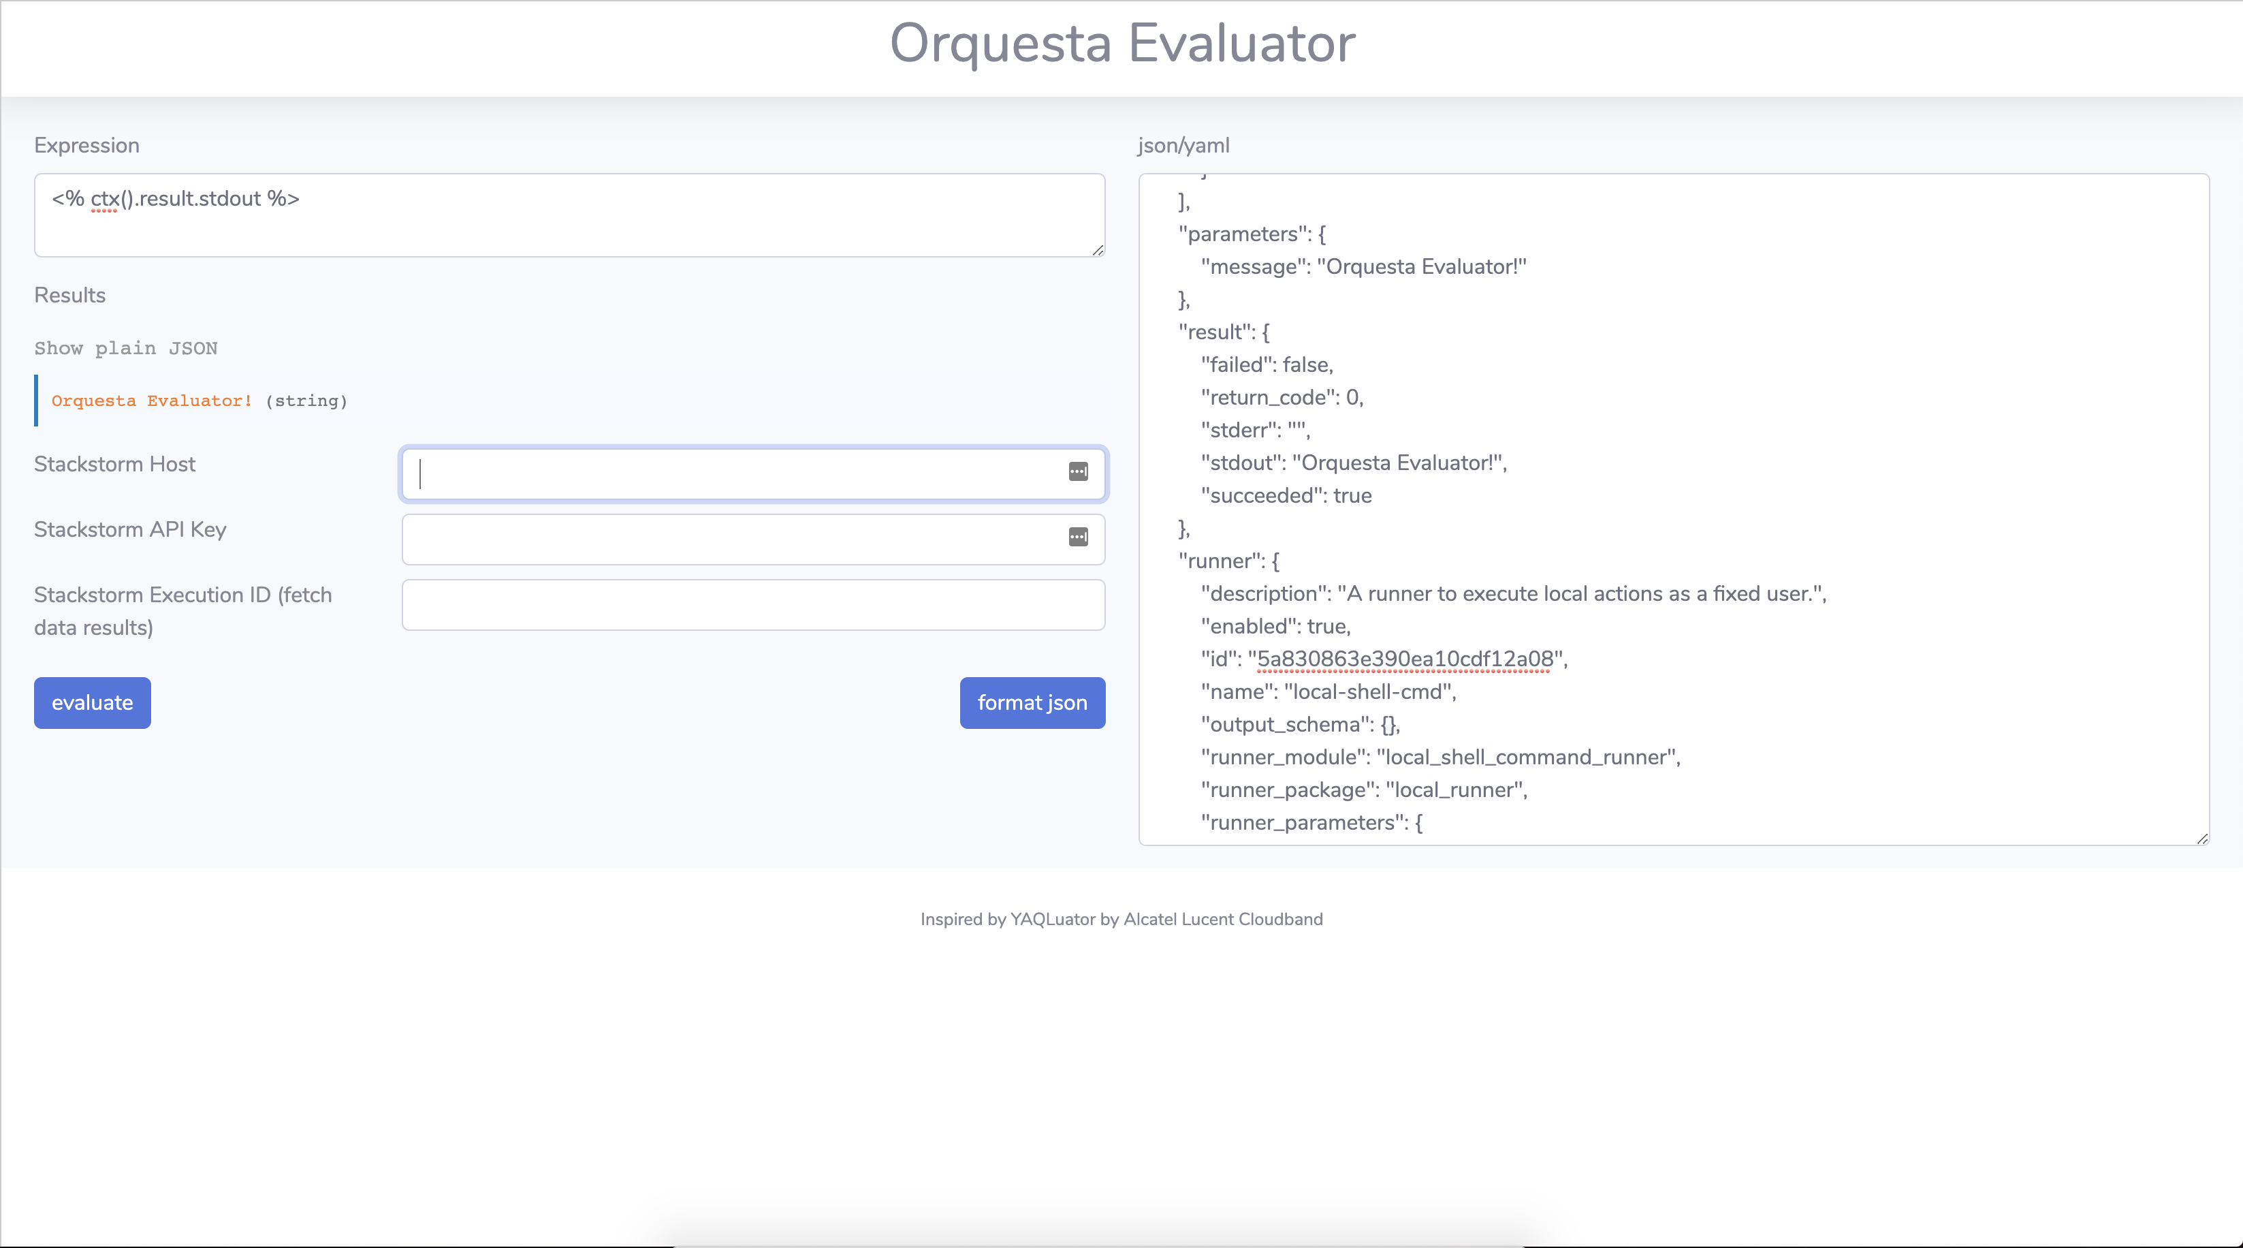This screenshot has width=2243, height=1248.
Task: Click password manager icon in Stackstorm Host field
Action: tap(1078, 471)
